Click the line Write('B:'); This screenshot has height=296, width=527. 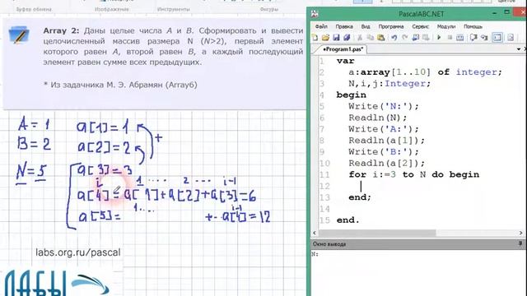[384, 151]
